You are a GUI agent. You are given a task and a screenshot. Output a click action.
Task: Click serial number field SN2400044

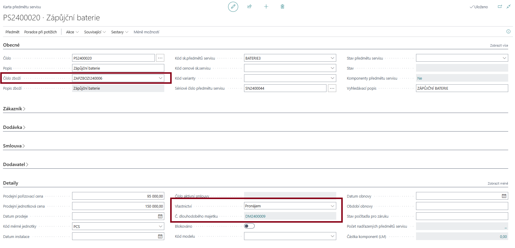[x=285, y=88]
